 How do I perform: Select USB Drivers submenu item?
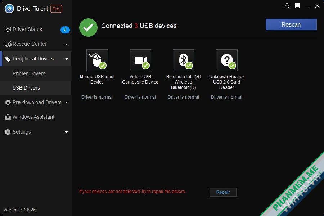36,88
